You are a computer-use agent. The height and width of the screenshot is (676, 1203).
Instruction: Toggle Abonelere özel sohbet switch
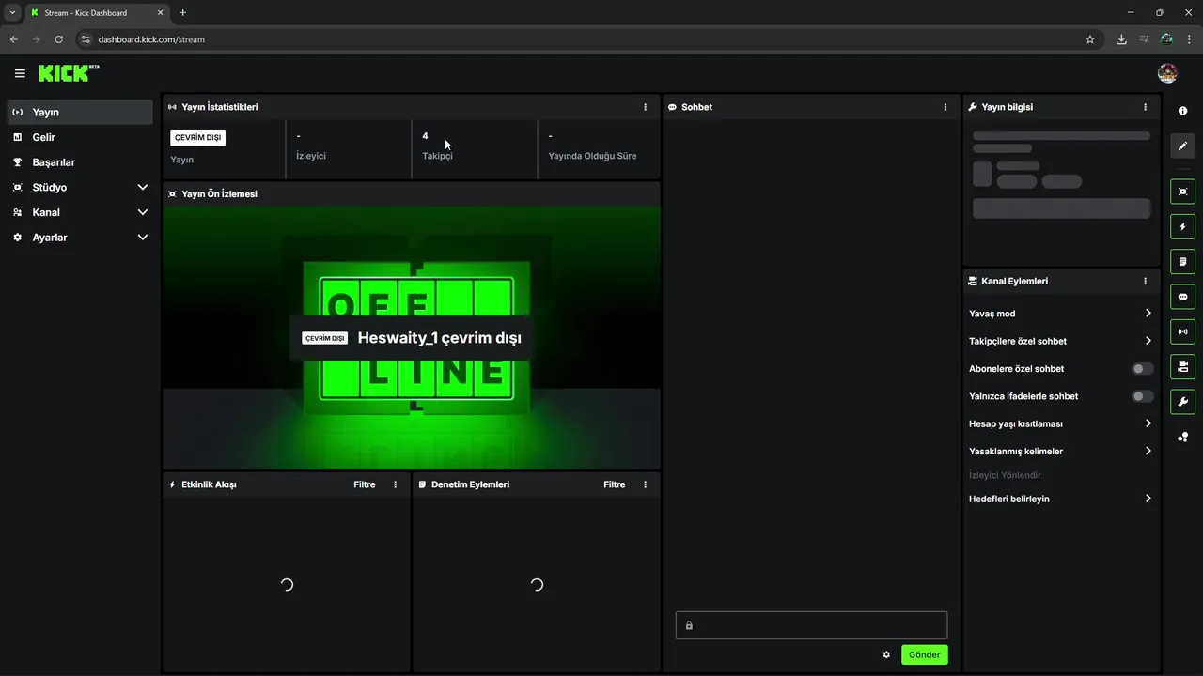click(1142, 369)
